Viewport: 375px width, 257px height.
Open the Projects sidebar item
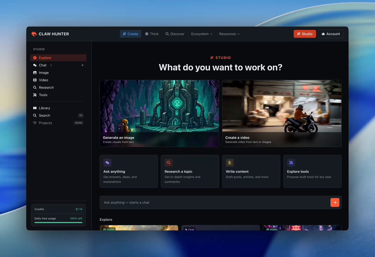(58, 123)
